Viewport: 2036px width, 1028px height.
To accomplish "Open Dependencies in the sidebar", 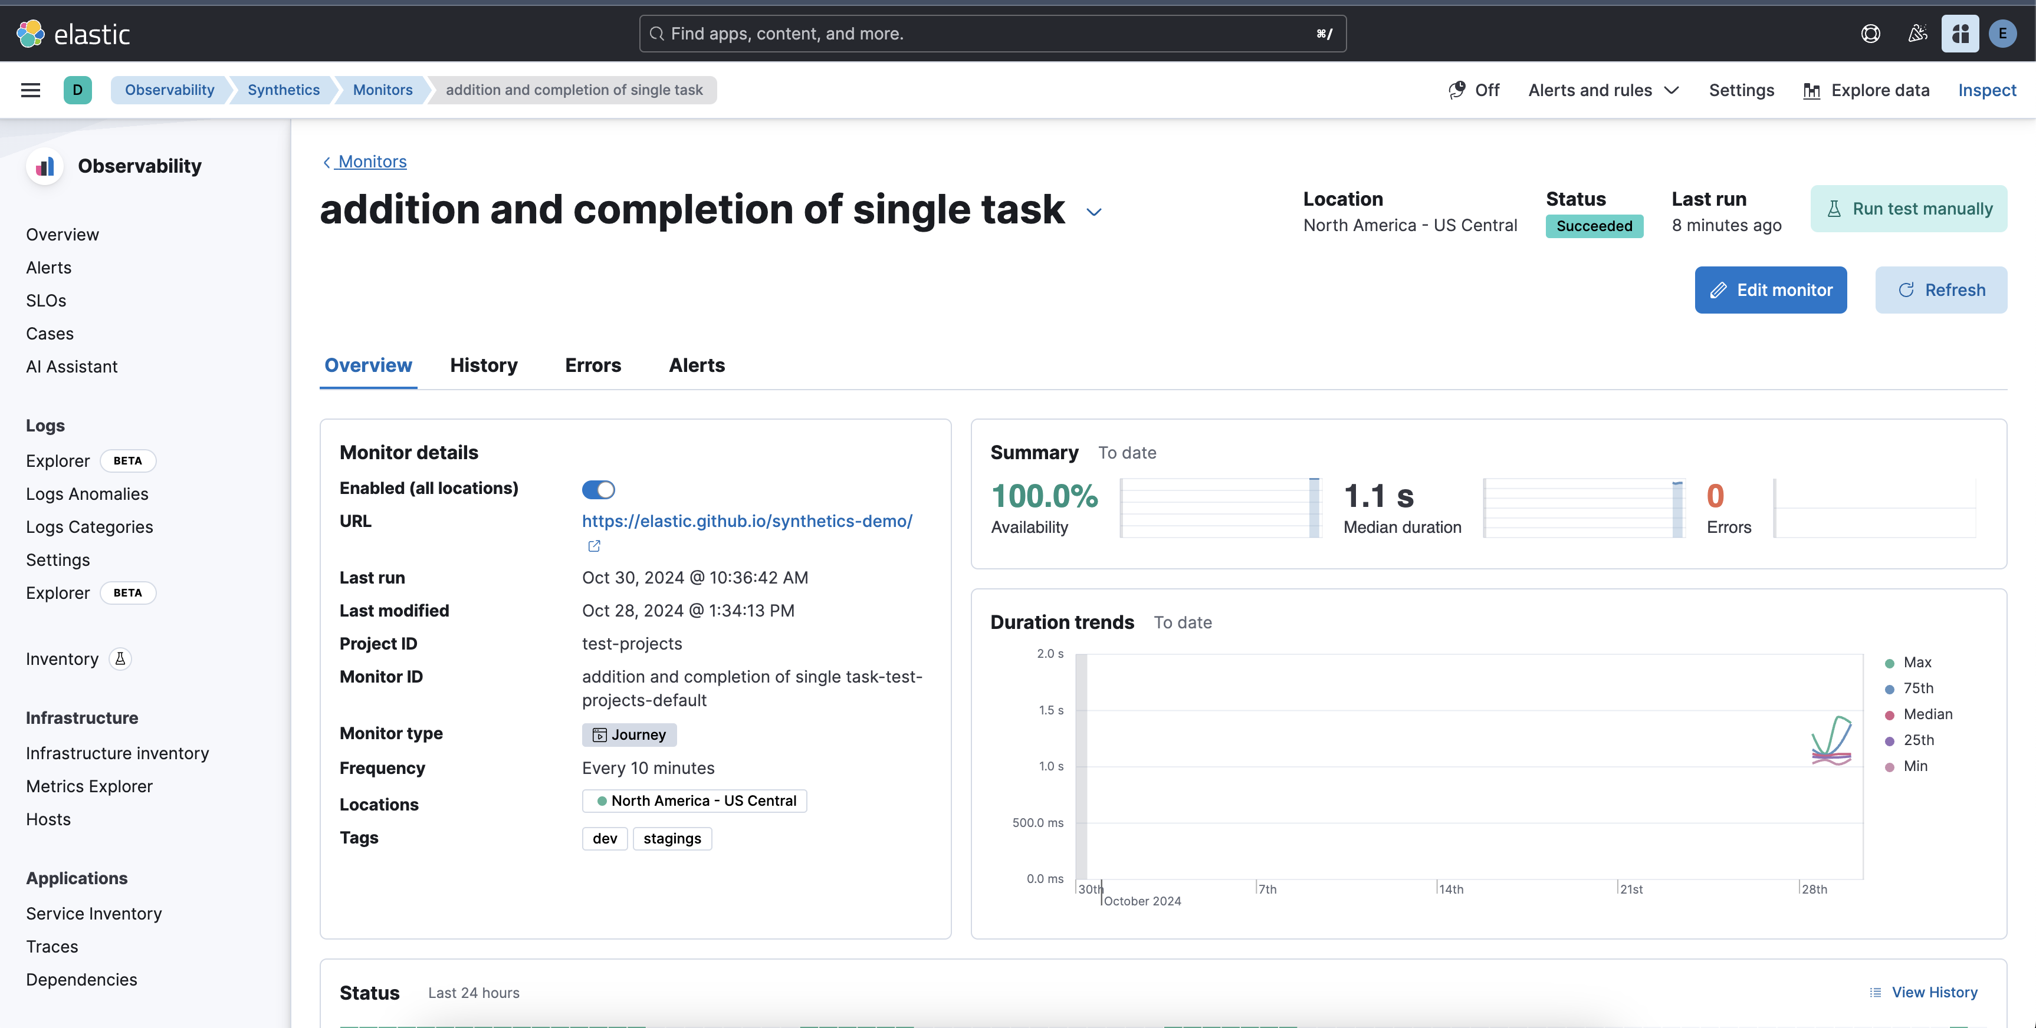I will [x=81, y=980].
